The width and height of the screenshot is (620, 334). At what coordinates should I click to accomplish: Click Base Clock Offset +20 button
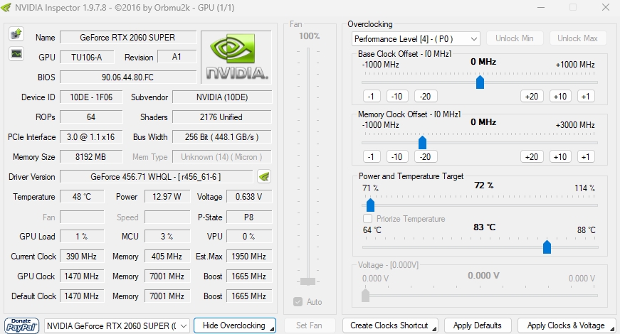click(x=532, y=97)
